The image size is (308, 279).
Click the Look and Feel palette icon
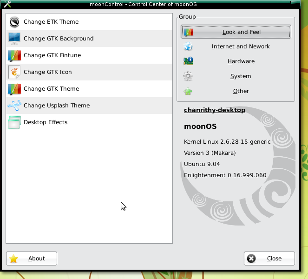(x=188, y=32)
